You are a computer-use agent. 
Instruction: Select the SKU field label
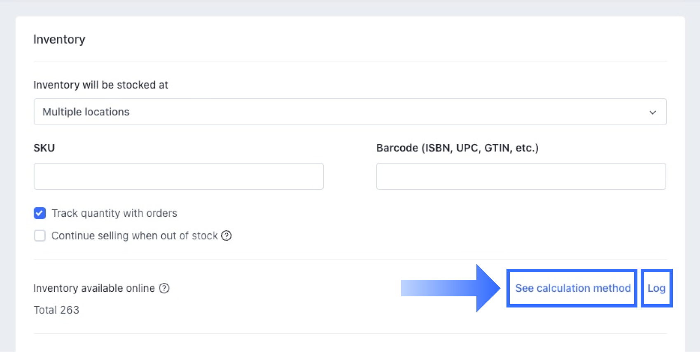(44, 148)
